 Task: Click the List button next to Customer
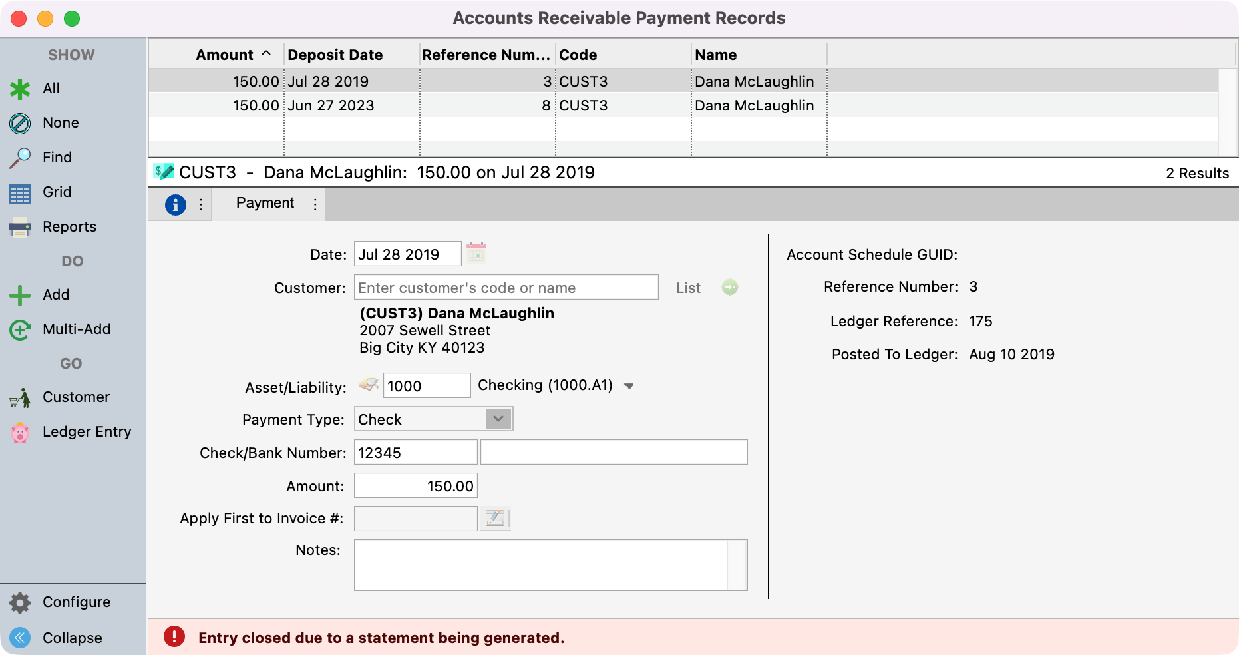[688, 288]
